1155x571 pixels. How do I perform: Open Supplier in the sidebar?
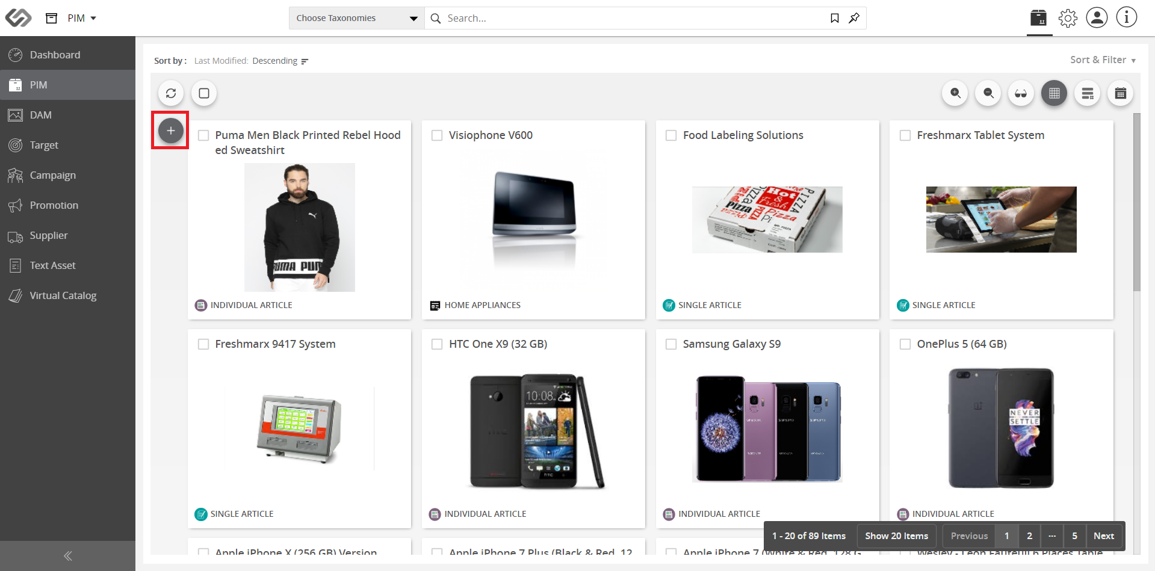point(67,235)
